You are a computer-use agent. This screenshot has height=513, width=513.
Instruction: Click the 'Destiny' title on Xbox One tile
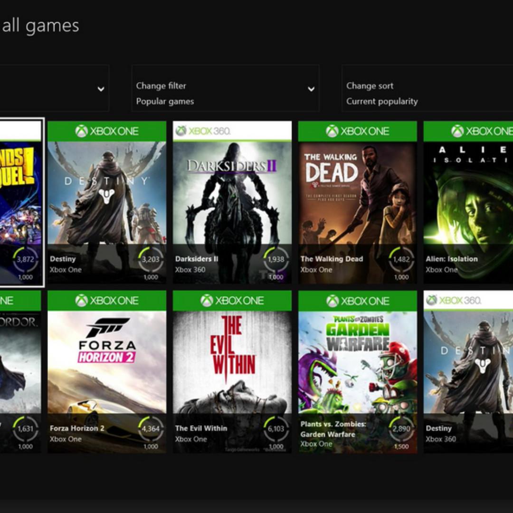(x=63, y=259)
